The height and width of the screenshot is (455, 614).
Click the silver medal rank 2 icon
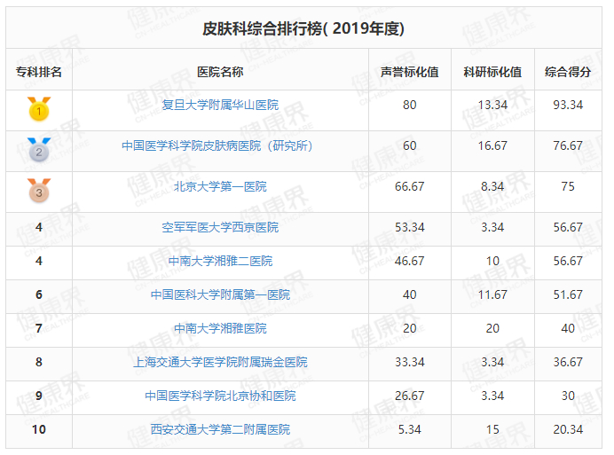[39, 150]
